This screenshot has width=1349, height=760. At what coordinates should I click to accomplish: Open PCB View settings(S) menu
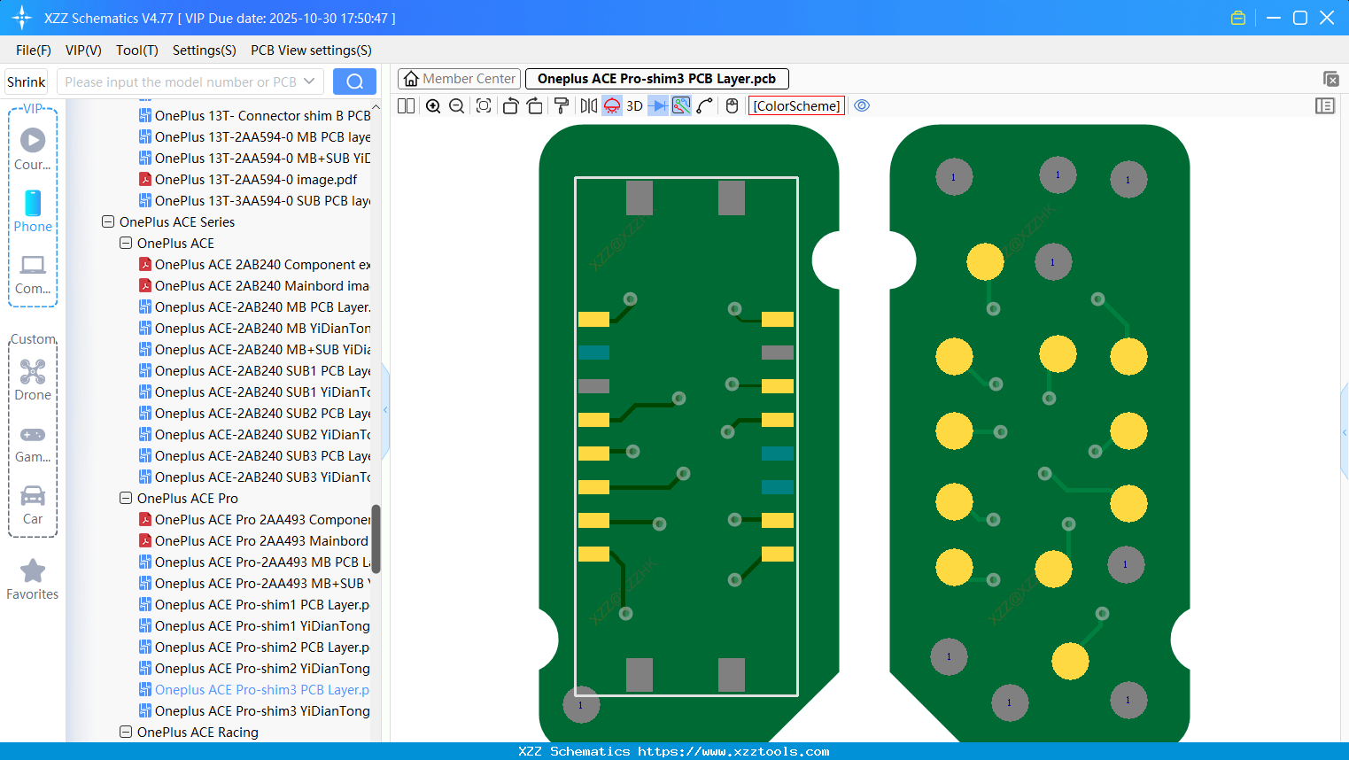311,50
